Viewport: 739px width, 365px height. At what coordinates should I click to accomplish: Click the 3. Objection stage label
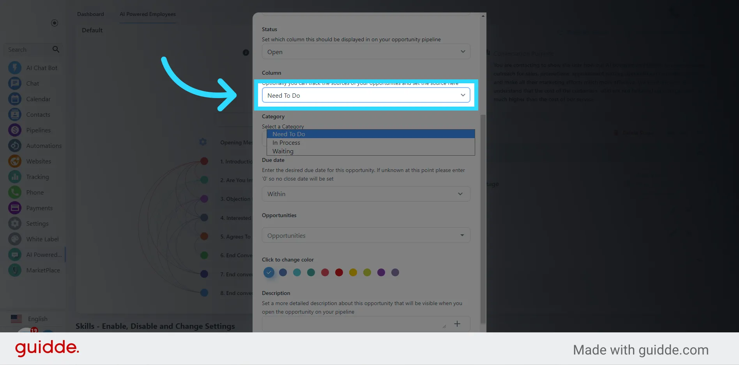(235, 199)
